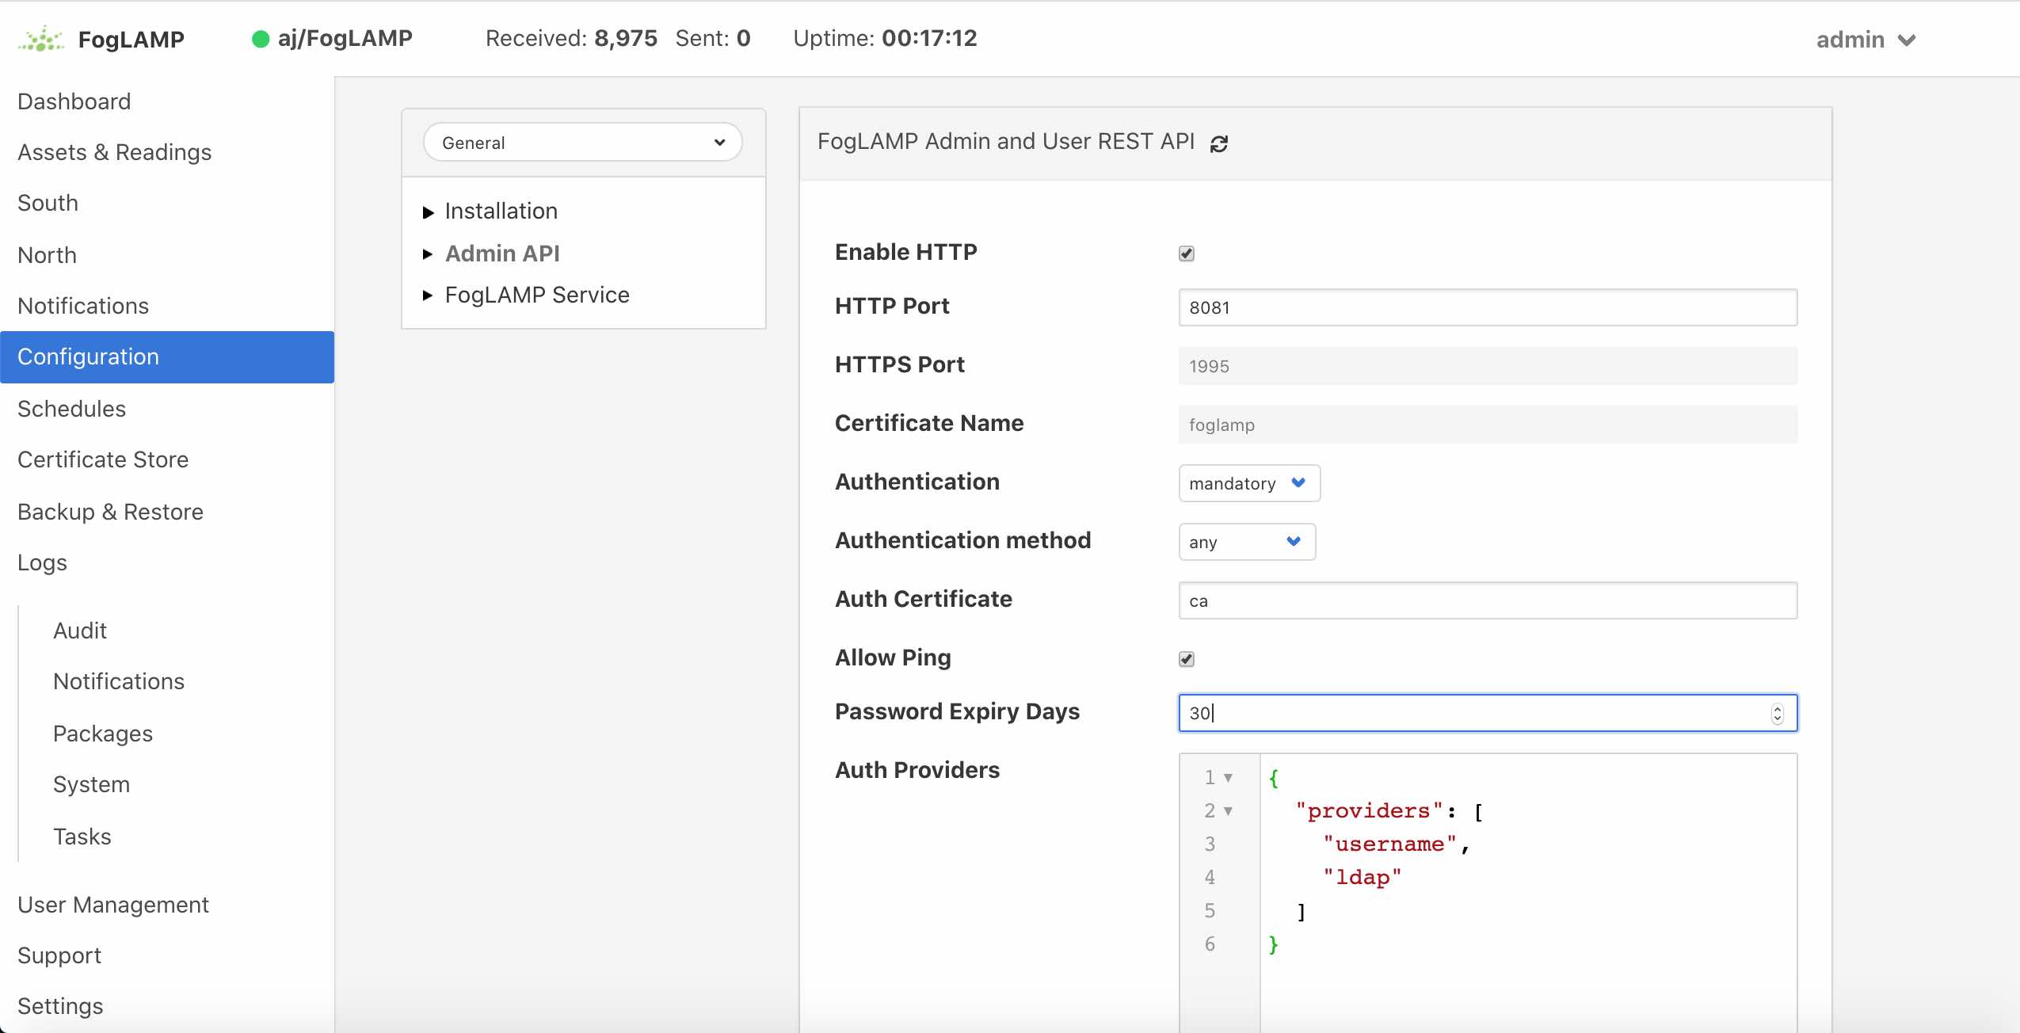Disable mandatory Authentication setting

coord(1242,482)
